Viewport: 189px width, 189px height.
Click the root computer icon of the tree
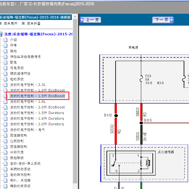(1, 34)
